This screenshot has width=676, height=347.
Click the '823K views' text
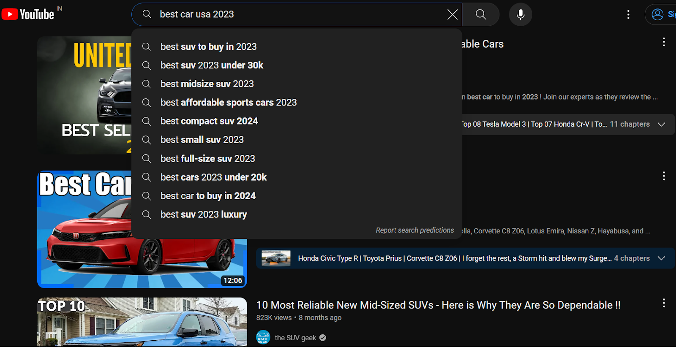(274, 317)
